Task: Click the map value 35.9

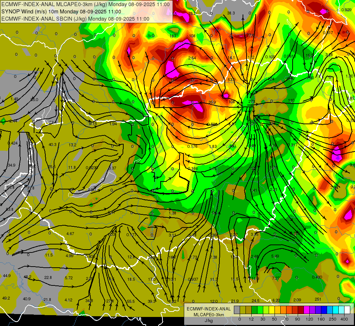Action: point(212,102)
